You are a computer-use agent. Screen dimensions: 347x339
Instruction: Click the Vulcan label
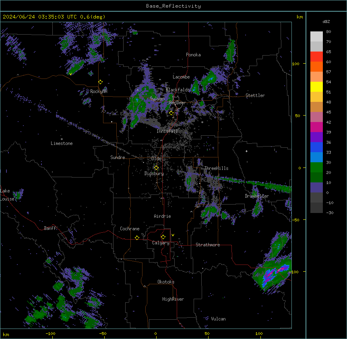pyautogui.click(x=218, y=319)
